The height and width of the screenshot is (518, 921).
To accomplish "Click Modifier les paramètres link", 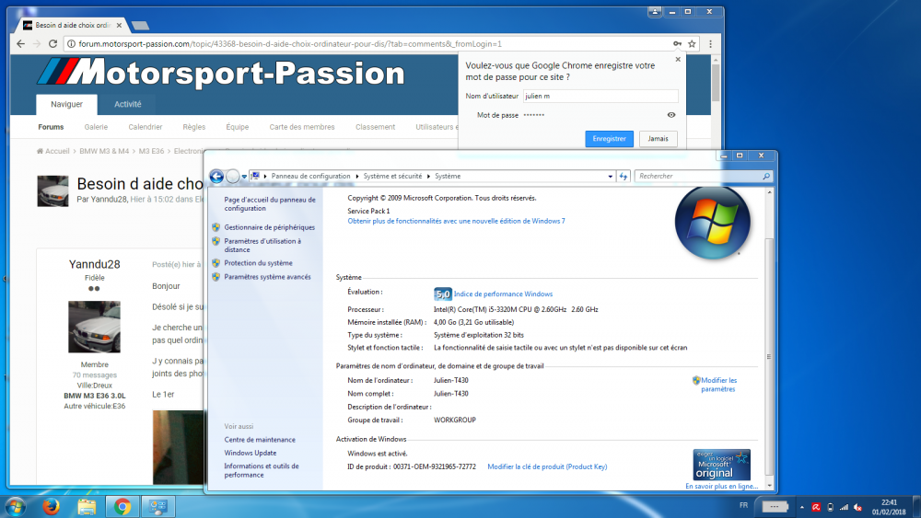I will [717, 385].
